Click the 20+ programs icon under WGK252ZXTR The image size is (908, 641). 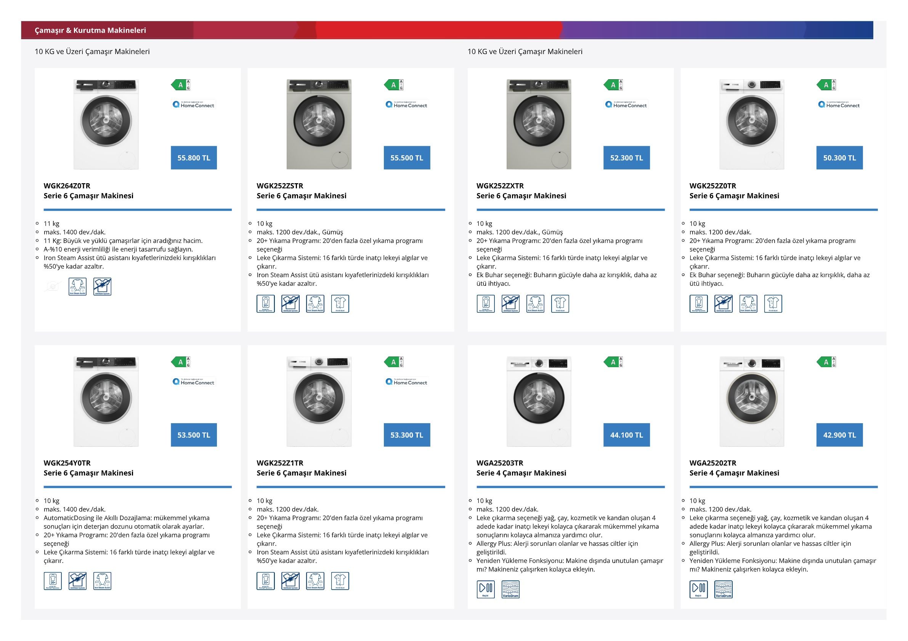(x=486, y=304)
